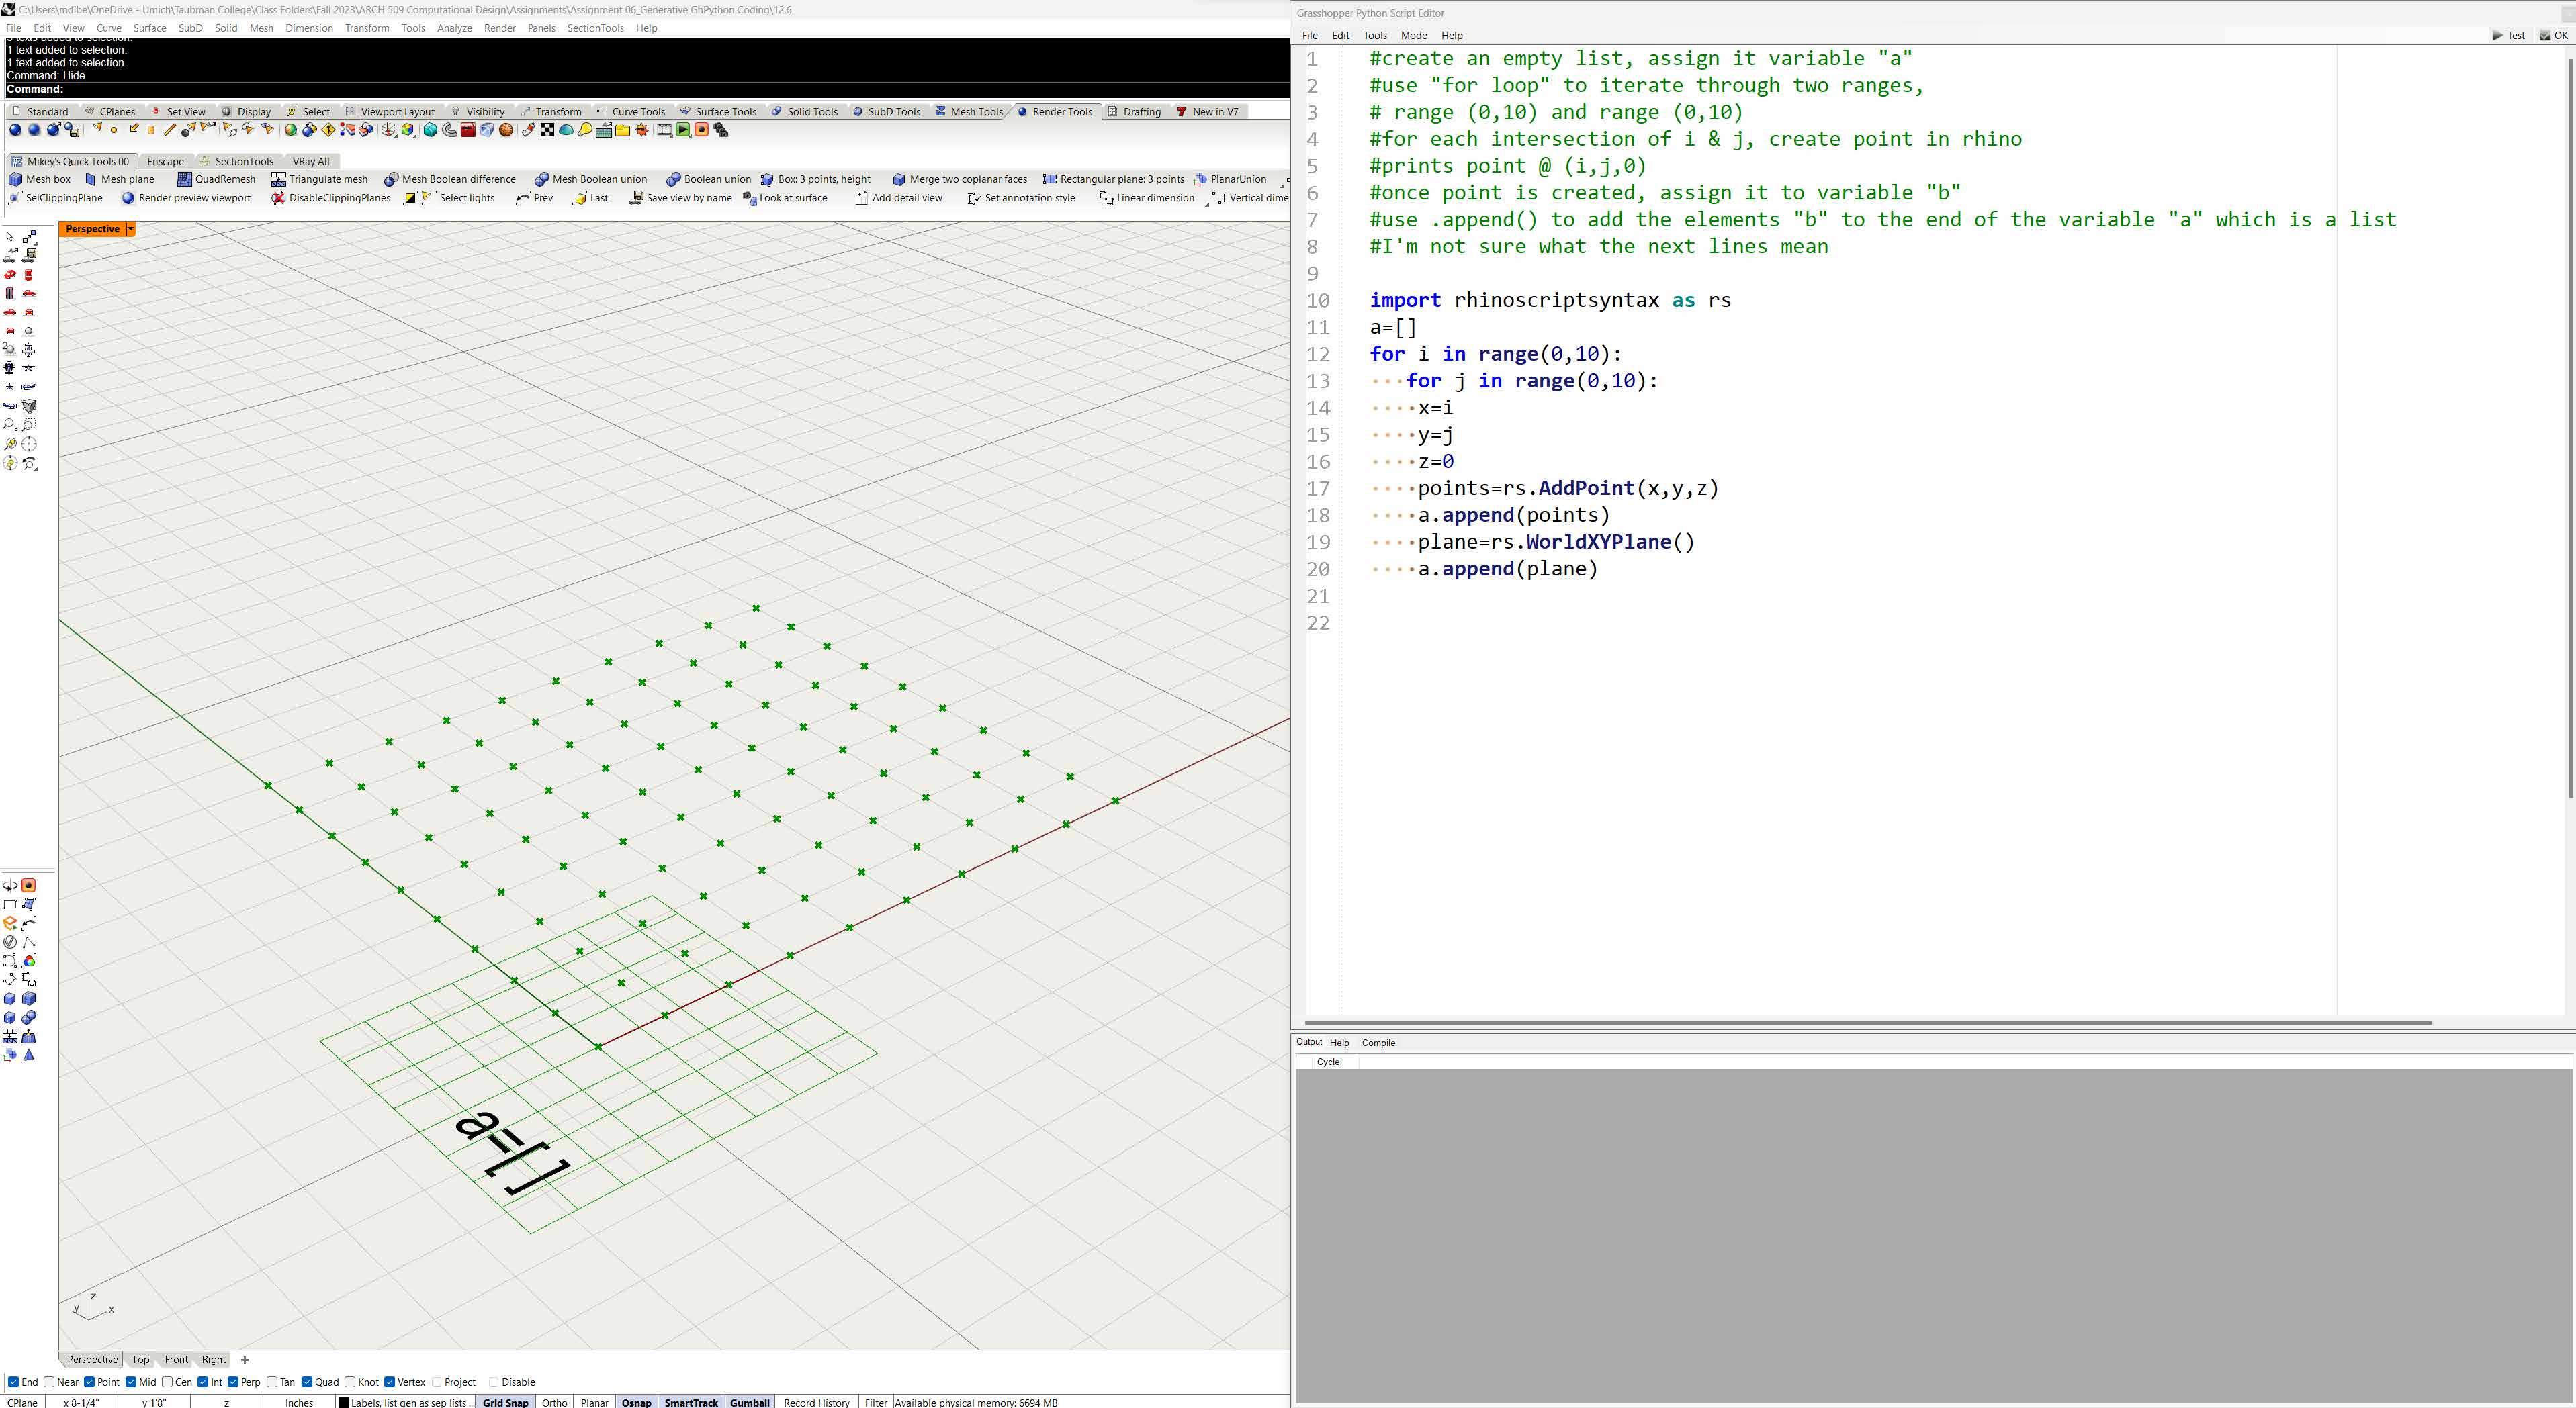Click the Triangulate mesh icon
2576x1408 pixels.
click(x=279, y=179)
